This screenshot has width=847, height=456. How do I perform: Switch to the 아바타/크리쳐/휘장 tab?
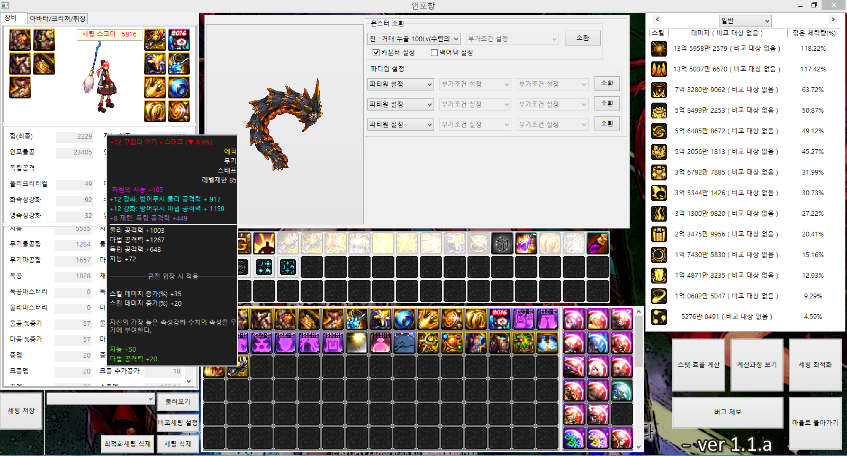tap(57, 19)
